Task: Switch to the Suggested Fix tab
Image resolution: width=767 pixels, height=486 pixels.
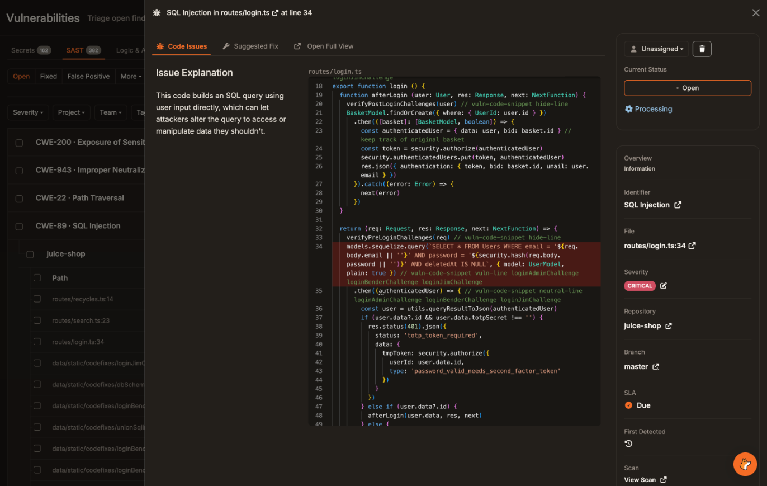Action: [250, 46]
